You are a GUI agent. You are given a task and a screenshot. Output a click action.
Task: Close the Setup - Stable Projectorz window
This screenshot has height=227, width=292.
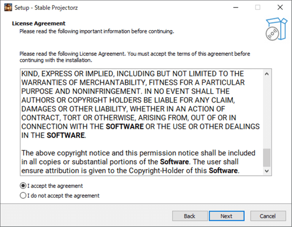tap(280, 7)
